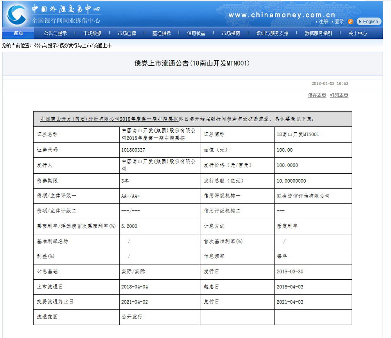This screenshot has height=338, width=391.
Task: Click the orange RSS feed icon
Action: click(x=351, y=22)
